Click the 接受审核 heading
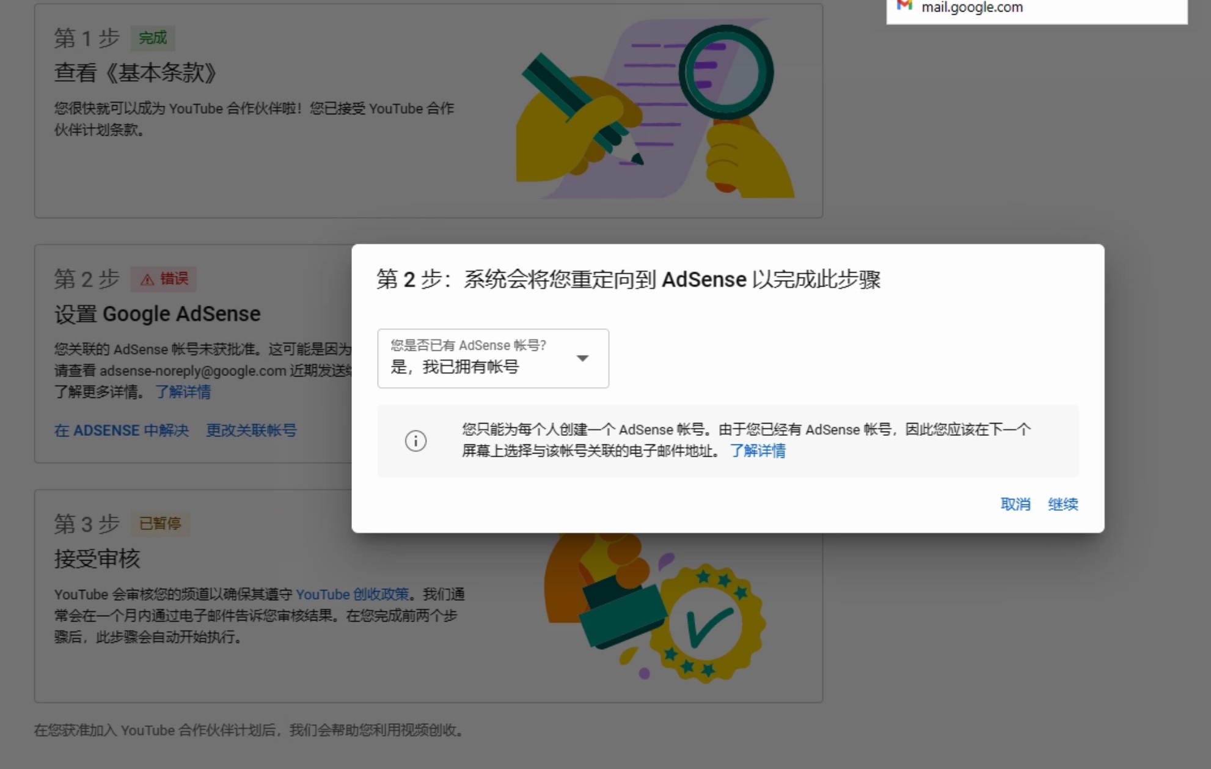This screenshot has height=769, width=1211. (x=97, y=559)
